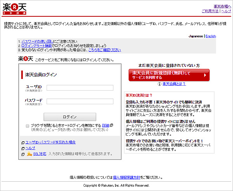Click the Rakuten ID決済 logo at top
The height and width of the screenshot is (191, 233).
click(15, 9)
